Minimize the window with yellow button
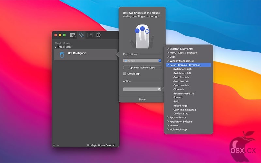The width and height of the screenshot is (261, 163). pyautogui.click(x=60, y=35)
